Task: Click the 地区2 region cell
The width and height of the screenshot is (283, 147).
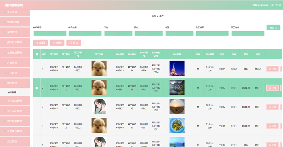Action: point(258,69)
